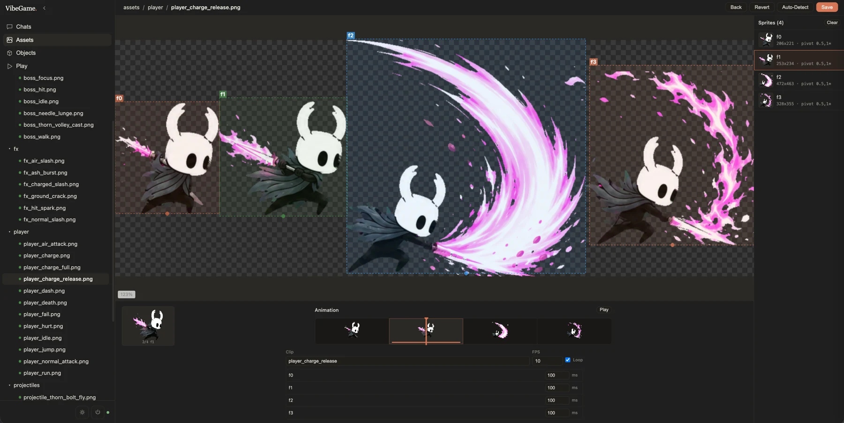Image resolution: width=844 pixels, height=423 pixels.
Task: Click the 123% zoom indicator
Action: pos(127,295)
